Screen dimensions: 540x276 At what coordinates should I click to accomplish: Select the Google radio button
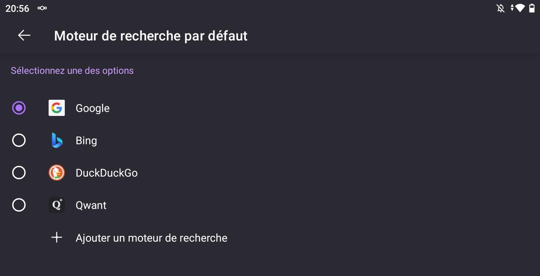(x=19, y=108)
